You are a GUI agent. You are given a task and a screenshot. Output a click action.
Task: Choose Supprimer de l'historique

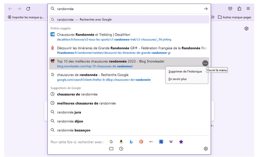[x=187, y=72]
